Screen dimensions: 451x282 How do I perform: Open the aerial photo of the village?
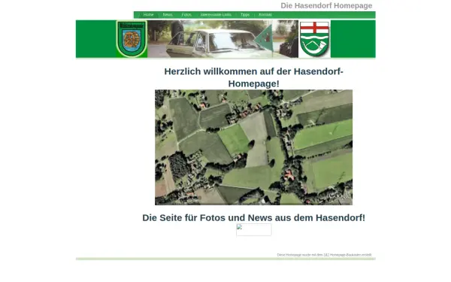(254, 147)
